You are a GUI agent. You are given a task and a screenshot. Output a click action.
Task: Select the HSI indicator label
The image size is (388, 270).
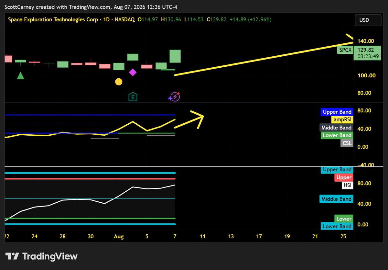click(x=347, y=186)
